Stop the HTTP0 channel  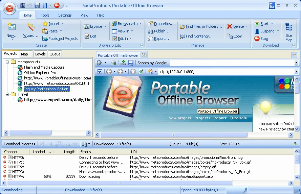pos(5,157)
